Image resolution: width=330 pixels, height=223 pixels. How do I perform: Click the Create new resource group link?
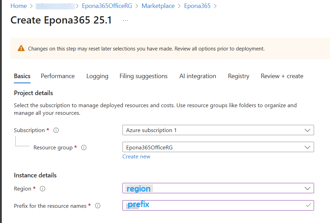click(136, 157)
